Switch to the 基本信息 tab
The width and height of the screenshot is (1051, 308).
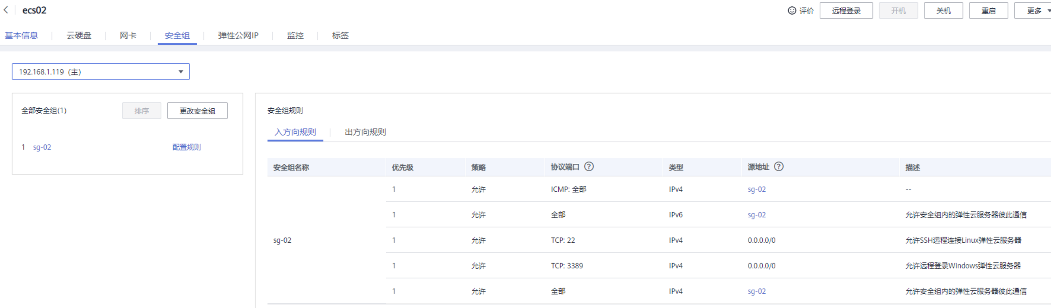point(21,36)
